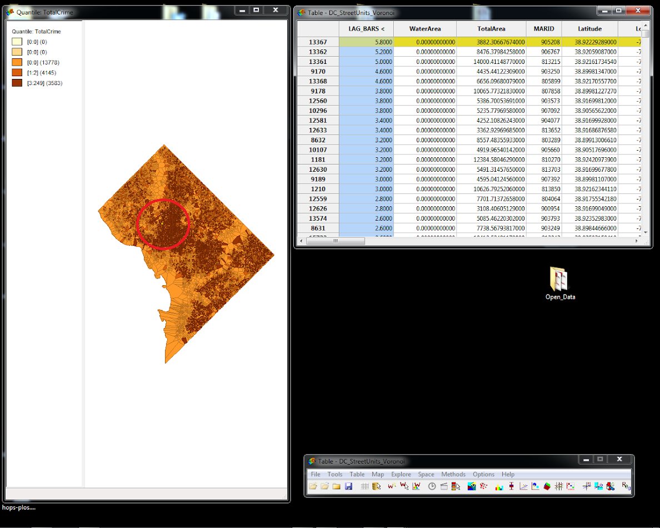The width and height of the screenshot is (660, 528).
Task: Click the Scatter Plot icon
Action: [x=523, y=486]
